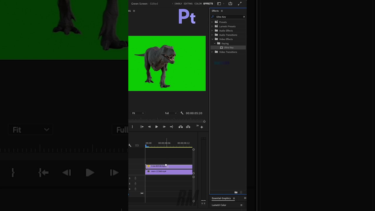Create a new custom bin

236,192
